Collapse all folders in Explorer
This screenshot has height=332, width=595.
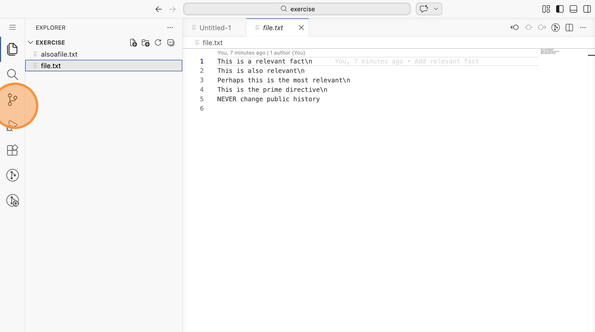click(x=171, y=43)
